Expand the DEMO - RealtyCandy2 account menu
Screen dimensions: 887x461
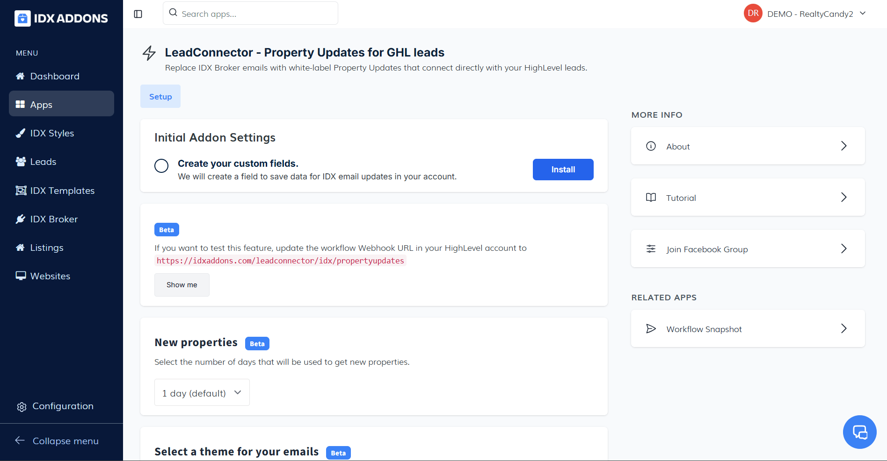coord(863,14)
